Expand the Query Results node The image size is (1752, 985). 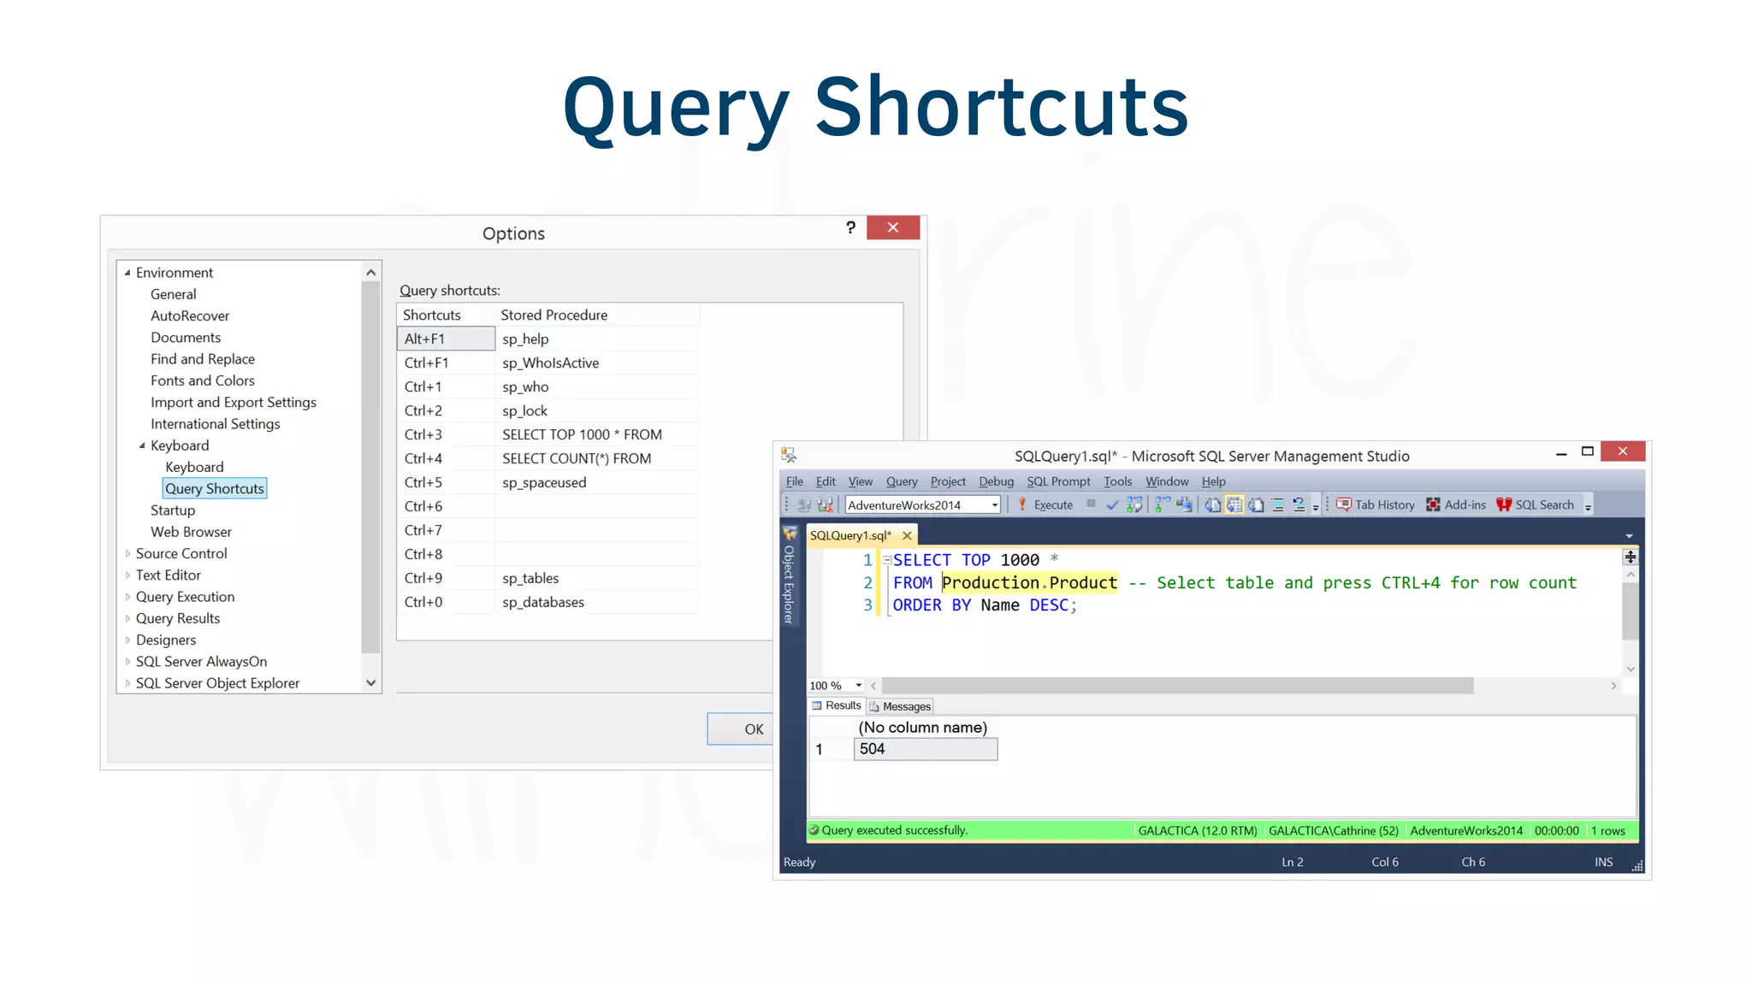127,618
